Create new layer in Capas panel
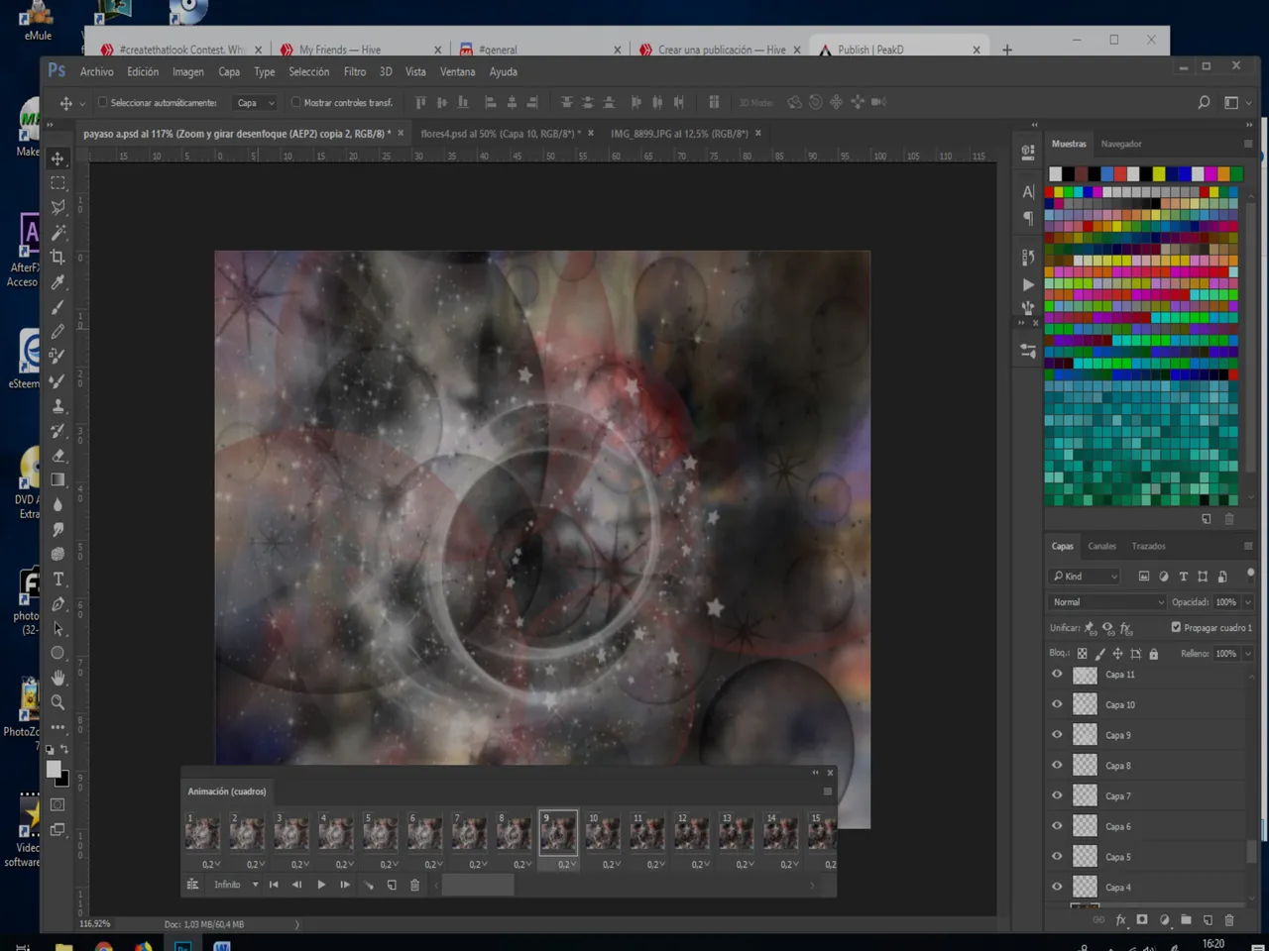This screenshot has height=951, width=1269. tap(1208, 920)
